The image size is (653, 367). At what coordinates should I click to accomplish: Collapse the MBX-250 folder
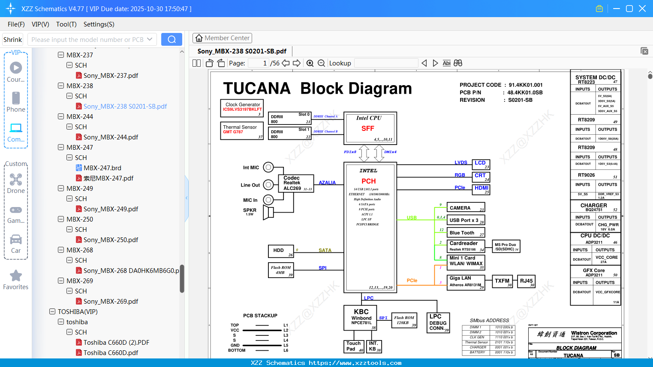point(61,219)
